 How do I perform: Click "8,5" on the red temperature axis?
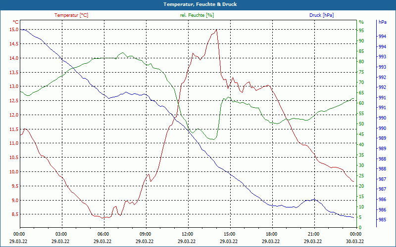pos(15,214)
